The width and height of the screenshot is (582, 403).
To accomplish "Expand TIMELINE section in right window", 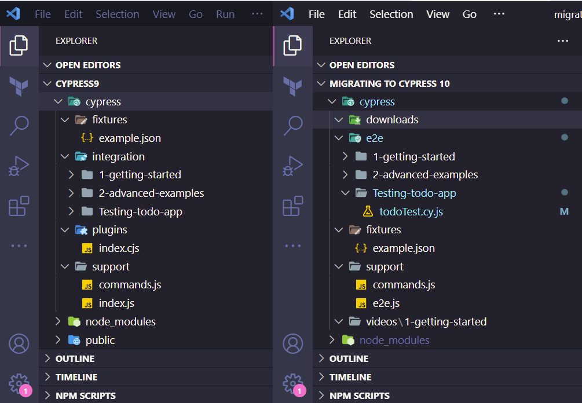I will [350, 377].
